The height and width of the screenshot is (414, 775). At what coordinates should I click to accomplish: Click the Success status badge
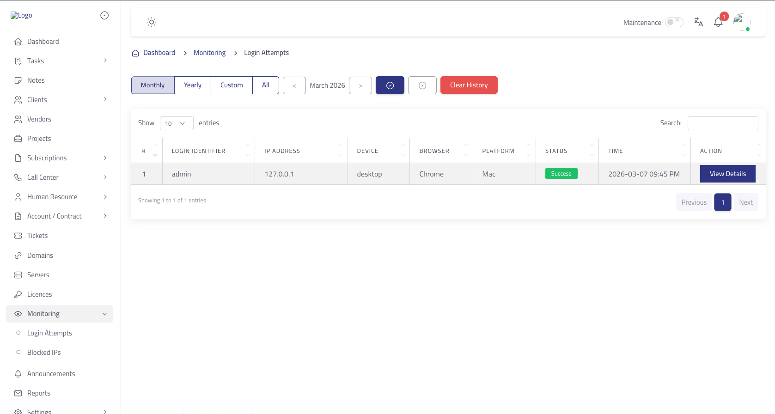coord(561,174)
